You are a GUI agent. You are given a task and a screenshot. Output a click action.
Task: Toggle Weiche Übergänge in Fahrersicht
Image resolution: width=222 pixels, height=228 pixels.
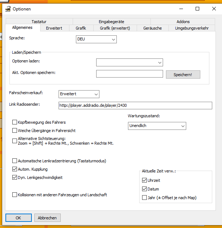click(x=15, y=130)
